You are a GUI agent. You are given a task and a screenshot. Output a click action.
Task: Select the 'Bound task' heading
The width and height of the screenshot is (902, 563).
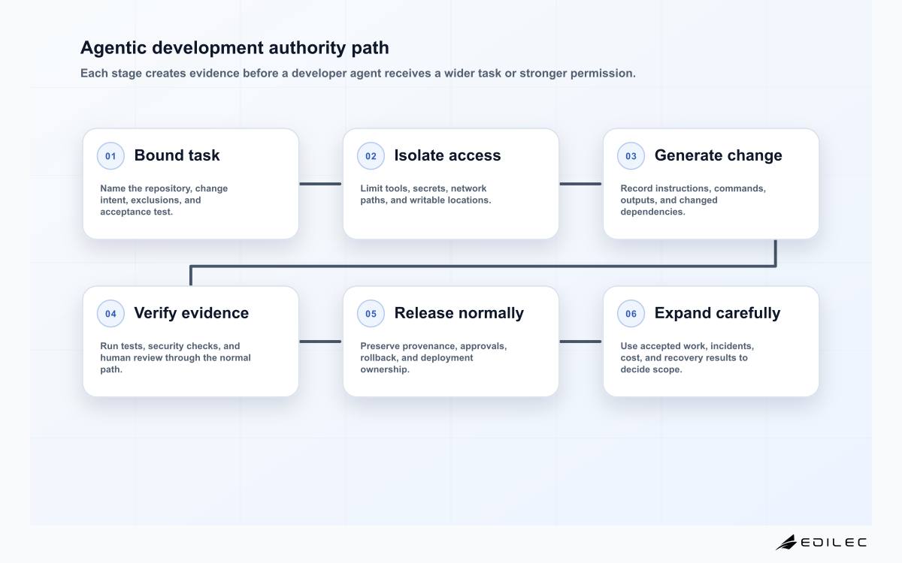point(177,155)
